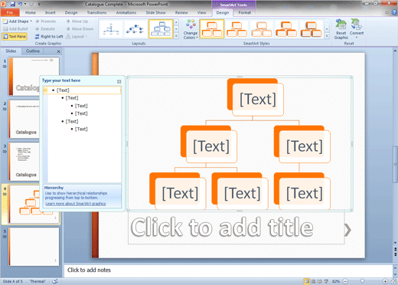Select the third SmartArt style thumbnail
This screenshot has height=285, width=398.
[x=262, y=29]
